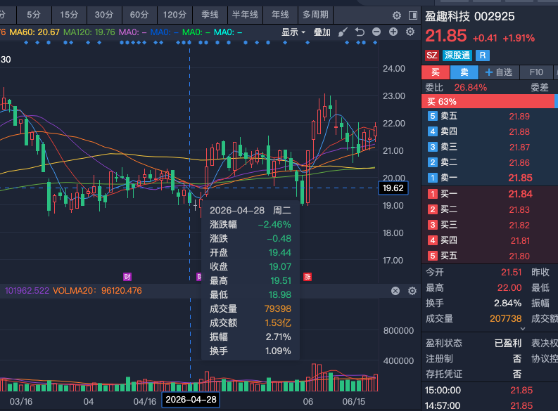This screenshot has width=558, height=411.
Task: Click the 深股通 badge
Action: [457, 56]
